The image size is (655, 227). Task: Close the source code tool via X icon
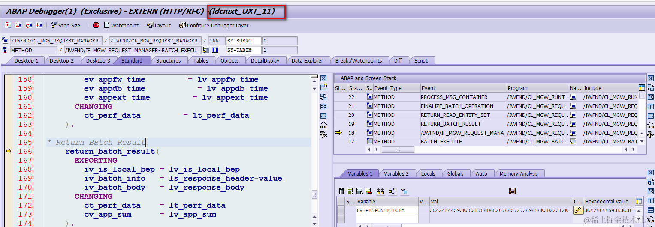point(323,78)
